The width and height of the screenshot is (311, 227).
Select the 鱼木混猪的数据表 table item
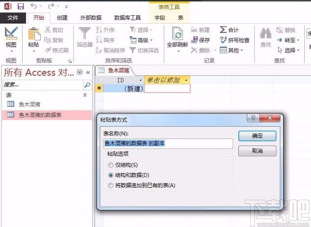click(47, 114)
